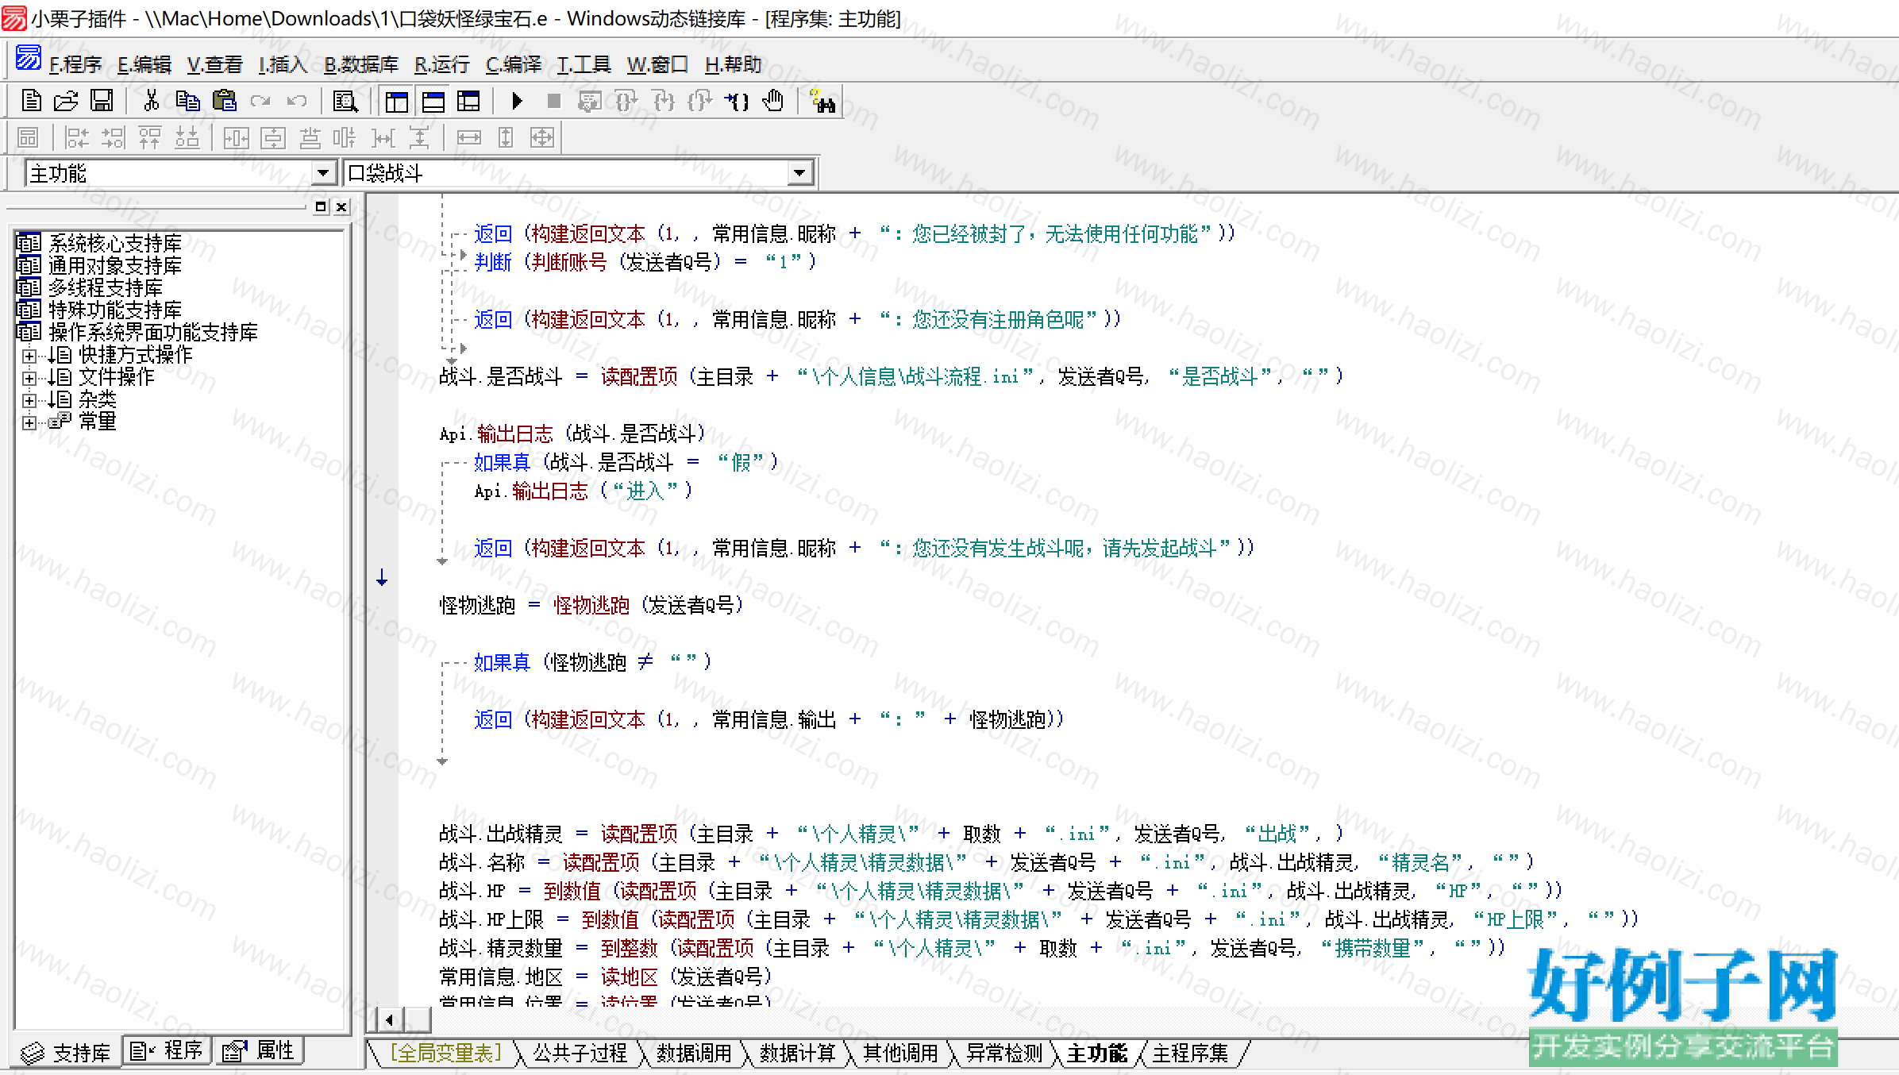Expand the 文件操作 tree node
This screenshot has width=1899, height=1075.
click(x=29, y=378)
